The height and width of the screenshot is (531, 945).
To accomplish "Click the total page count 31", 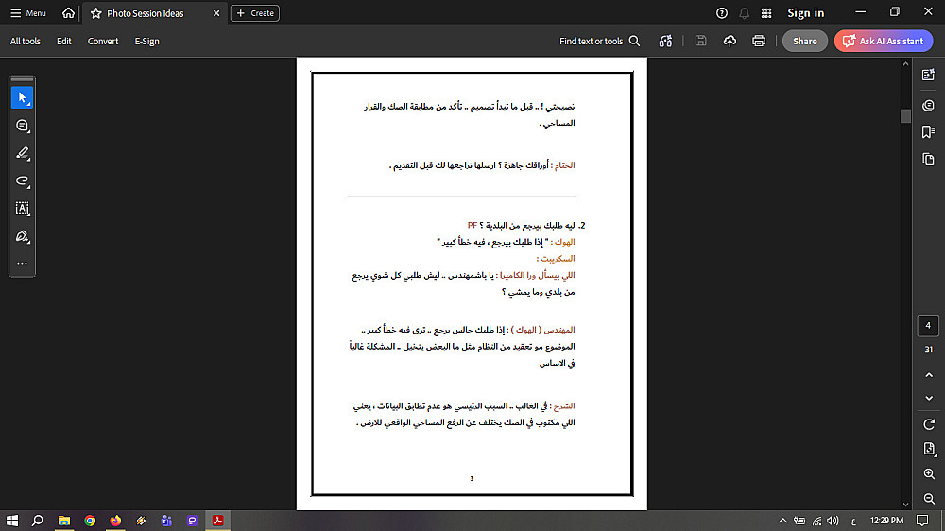I will click(x=928, y=350).
